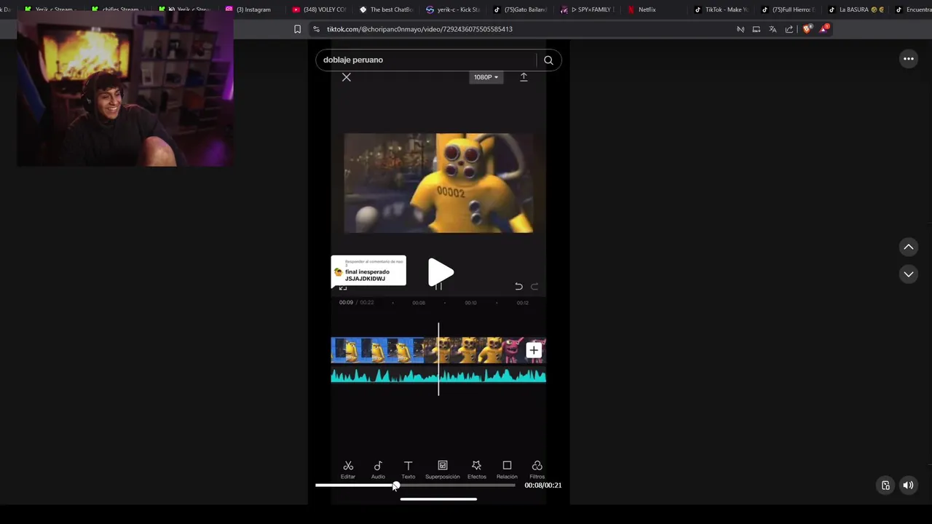This screenshot has height=524, width=932.
Task: Click the export upload arrow icon
Action: [x=524, y=77]
